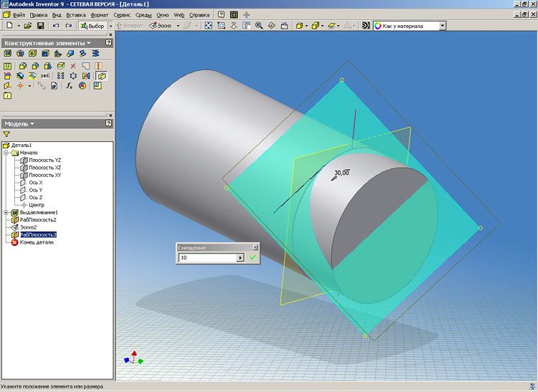Select Плоскость XZ in the tree
Viewport: 538px width, 392px height.
pos(44,168)
